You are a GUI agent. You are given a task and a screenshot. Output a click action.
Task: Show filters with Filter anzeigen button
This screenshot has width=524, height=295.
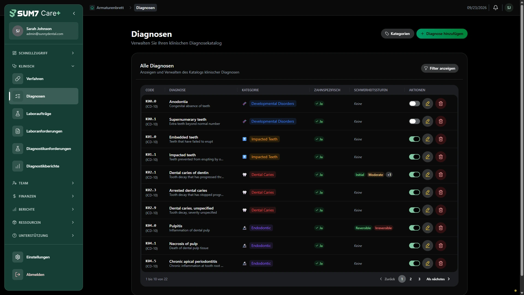pyautogui.click(x=439, y=68)
